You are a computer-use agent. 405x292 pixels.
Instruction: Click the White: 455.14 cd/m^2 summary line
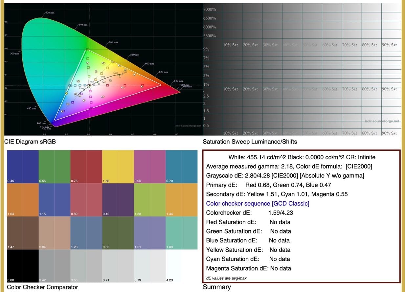coord(302,157)
